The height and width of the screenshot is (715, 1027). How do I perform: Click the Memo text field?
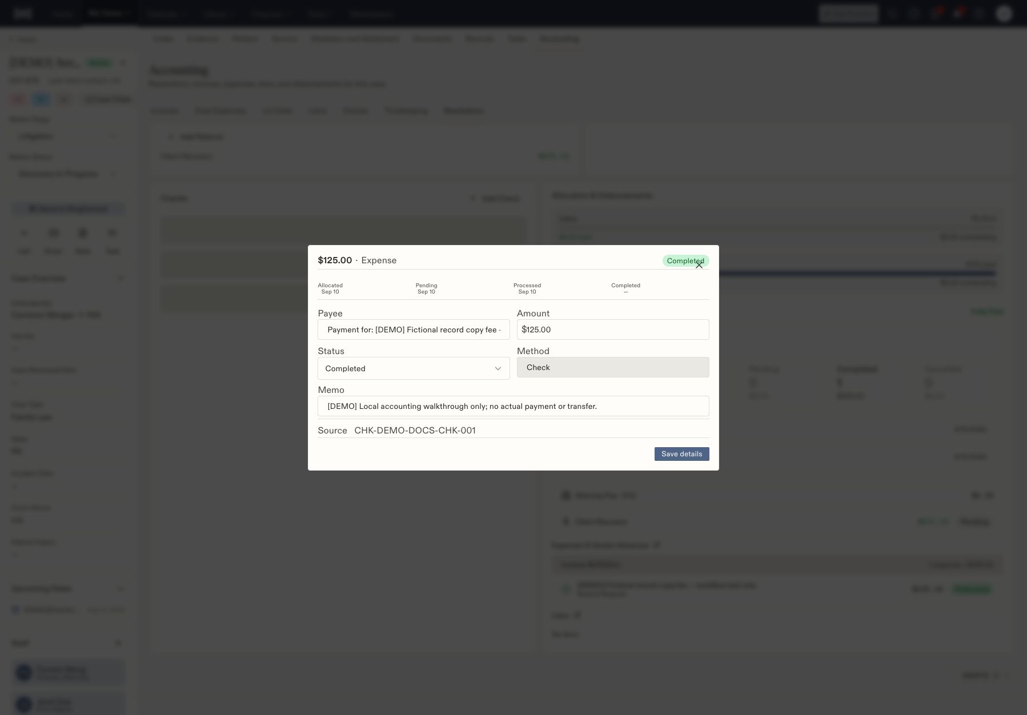[x=513, y=406]
